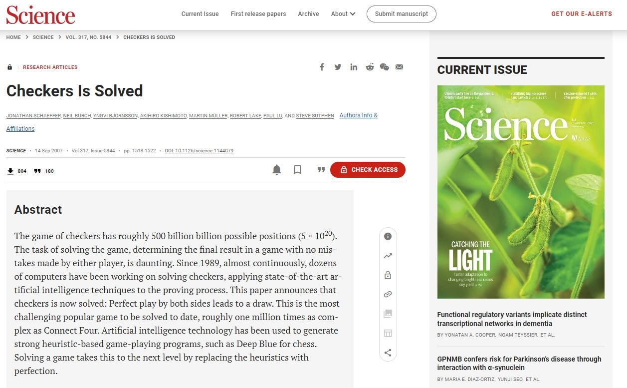Click the Submit manuscript button
This screenshot has height=388, width=627.
(x=401, y=14)
